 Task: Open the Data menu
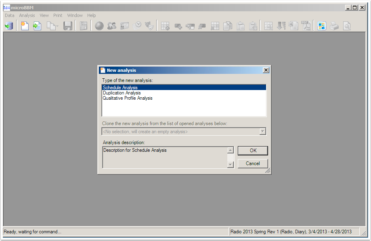tap(9, 15)
